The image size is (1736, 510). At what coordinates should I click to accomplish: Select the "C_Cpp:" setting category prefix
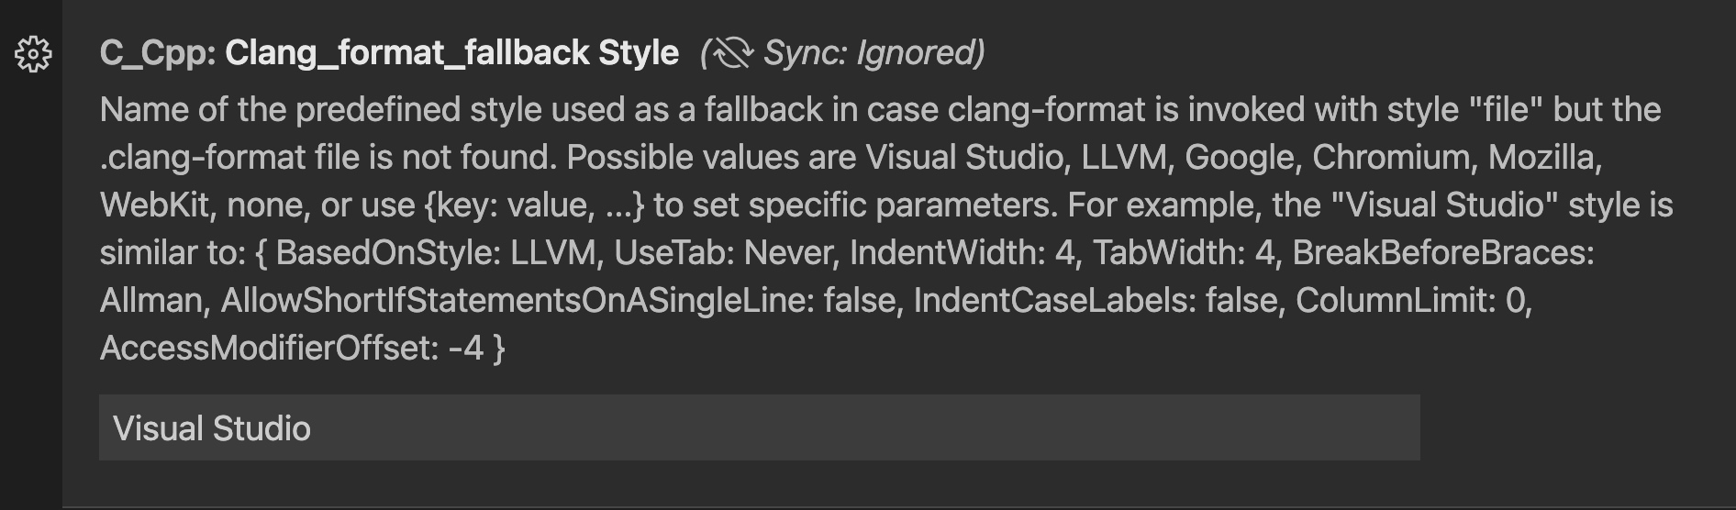tap(157, 53)
